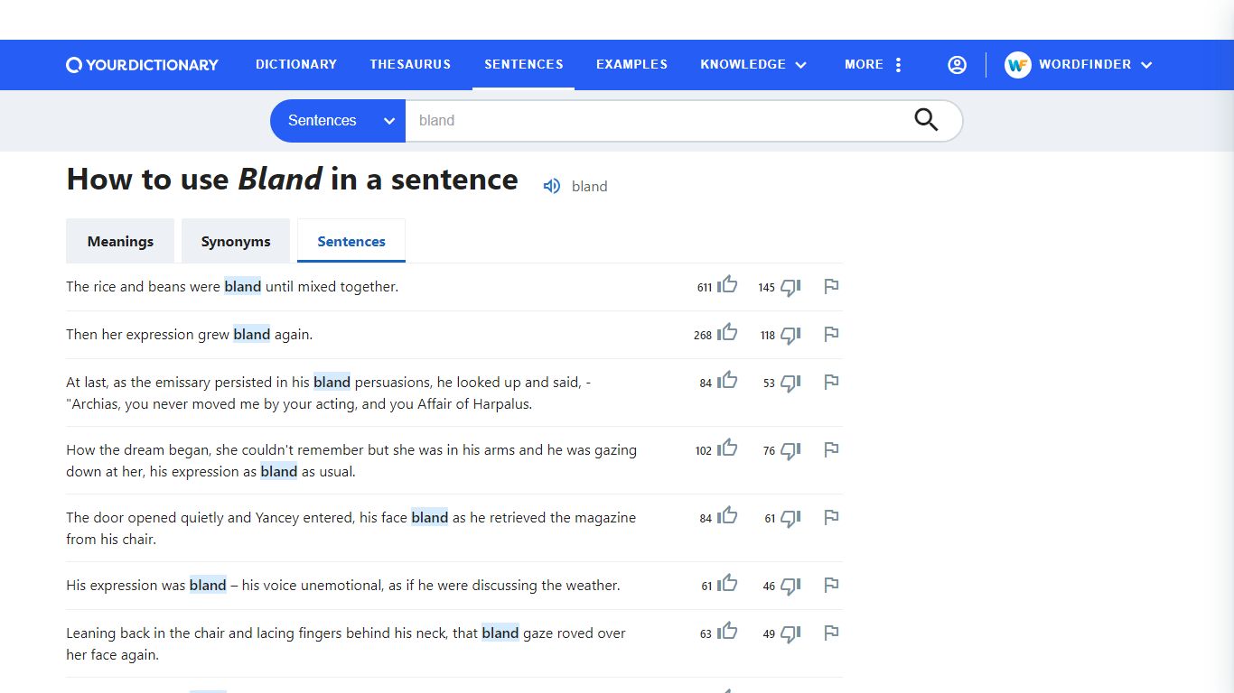Flag the 'Leaning back in the chair' sentence
The image size is (1234, 693).
(x=831, y=633)
